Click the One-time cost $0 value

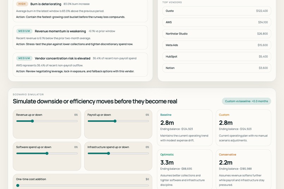147,179
